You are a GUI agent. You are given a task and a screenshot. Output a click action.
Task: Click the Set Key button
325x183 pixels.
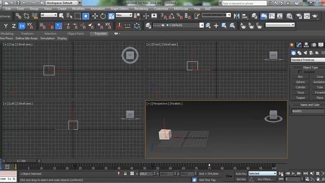click(241, 179)
